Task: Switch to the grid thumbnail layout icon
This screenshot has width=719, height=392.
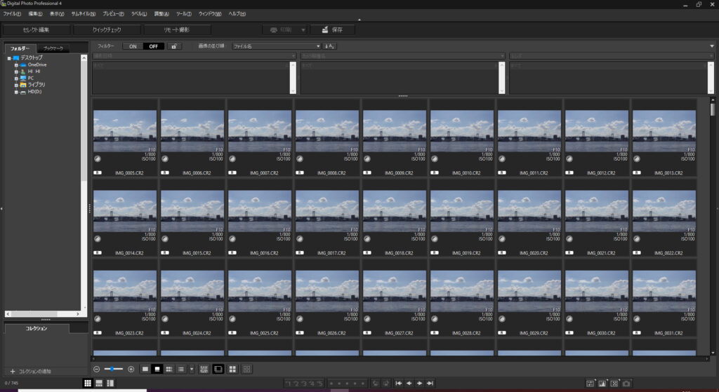Action: (x=88, y=383)
